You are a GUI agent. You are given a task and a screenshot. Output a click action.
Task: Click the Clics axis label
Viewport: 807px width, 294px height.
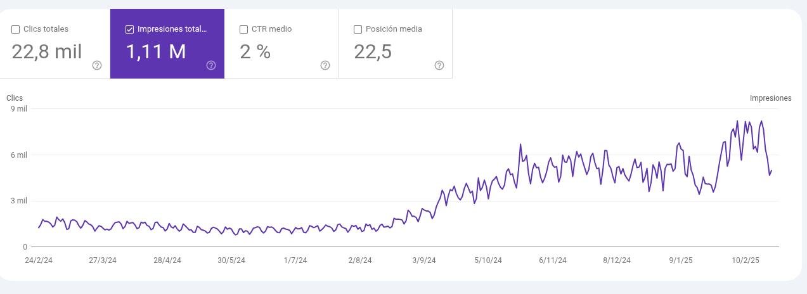coord(15,98)
